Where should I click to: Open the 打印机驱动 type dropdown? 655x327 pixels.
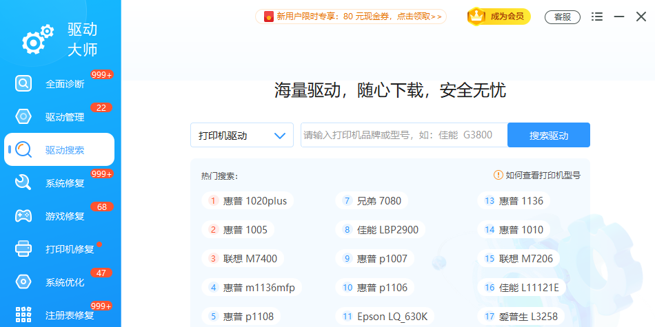[x=242, y=135]
